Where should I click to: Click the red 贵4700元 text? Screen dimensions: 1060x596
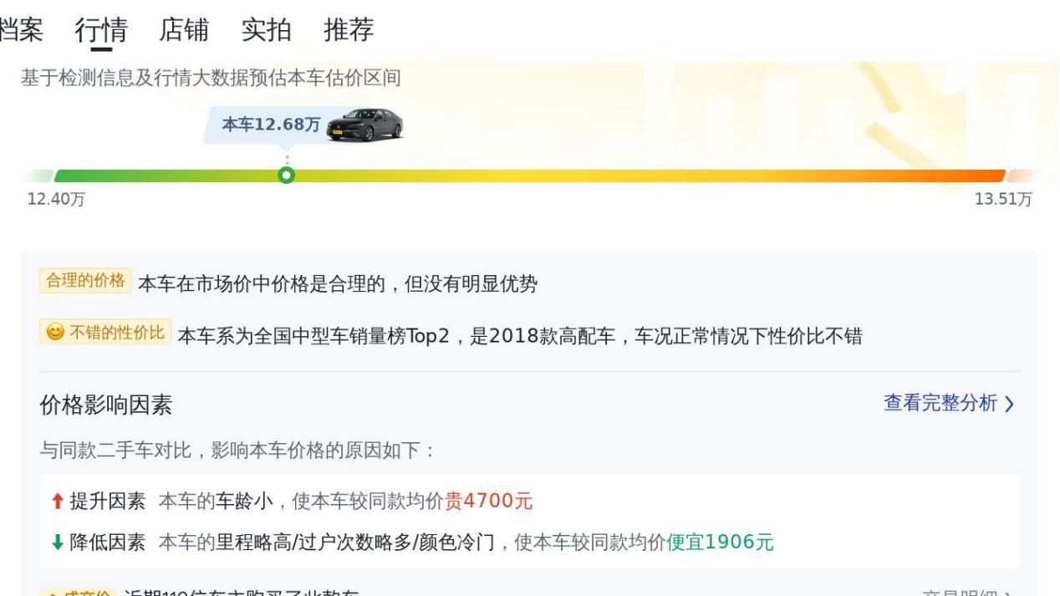pyautogui.click(x=488, y=502)
